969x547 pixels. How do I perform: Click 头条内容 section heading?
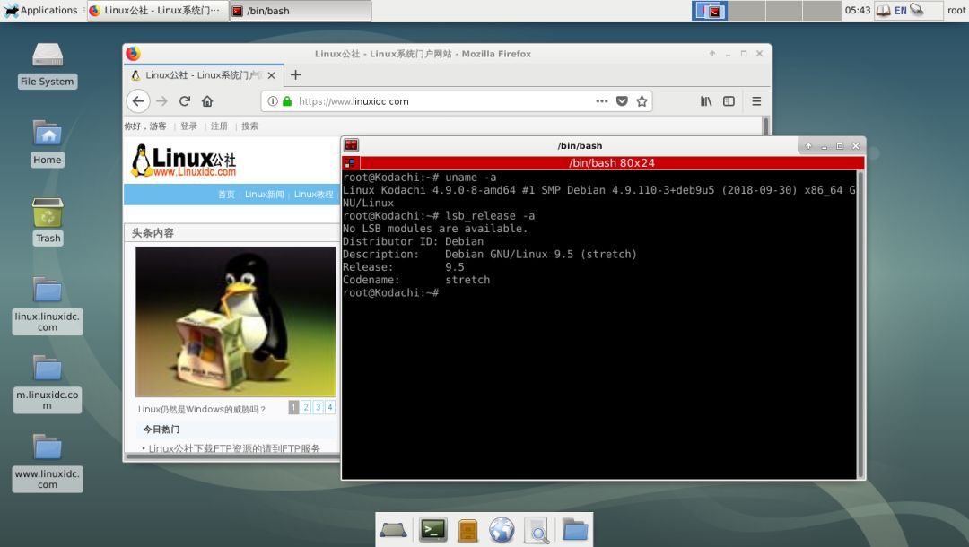pos(153,233)
